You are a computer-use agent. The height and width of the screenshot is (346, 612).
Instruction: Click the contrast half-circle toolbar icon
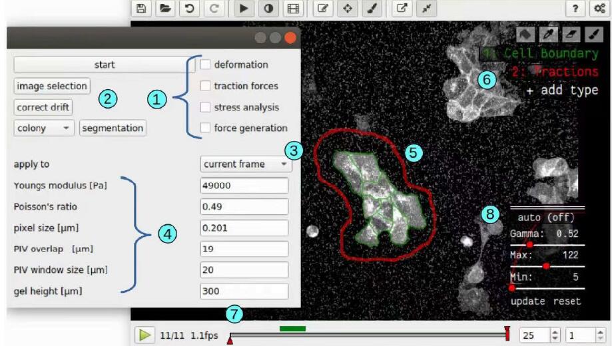coord(268,9)
